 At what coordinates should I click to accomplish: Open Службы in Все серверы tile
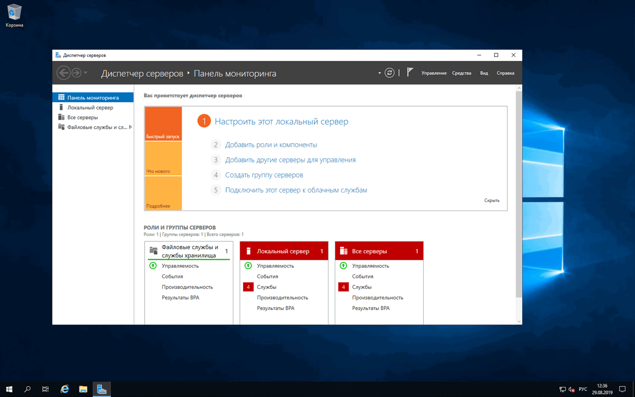coord(362,287)
